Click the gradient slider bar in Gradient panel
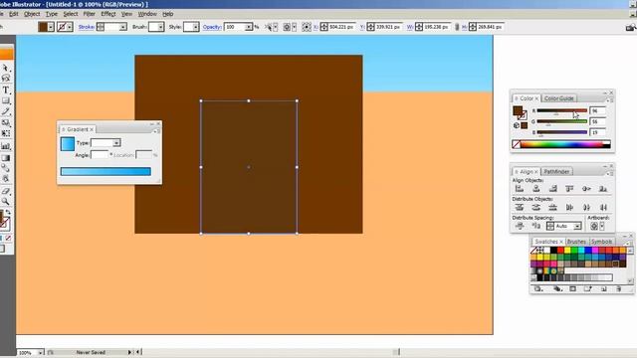637x358 pixels. click(106, 171)
